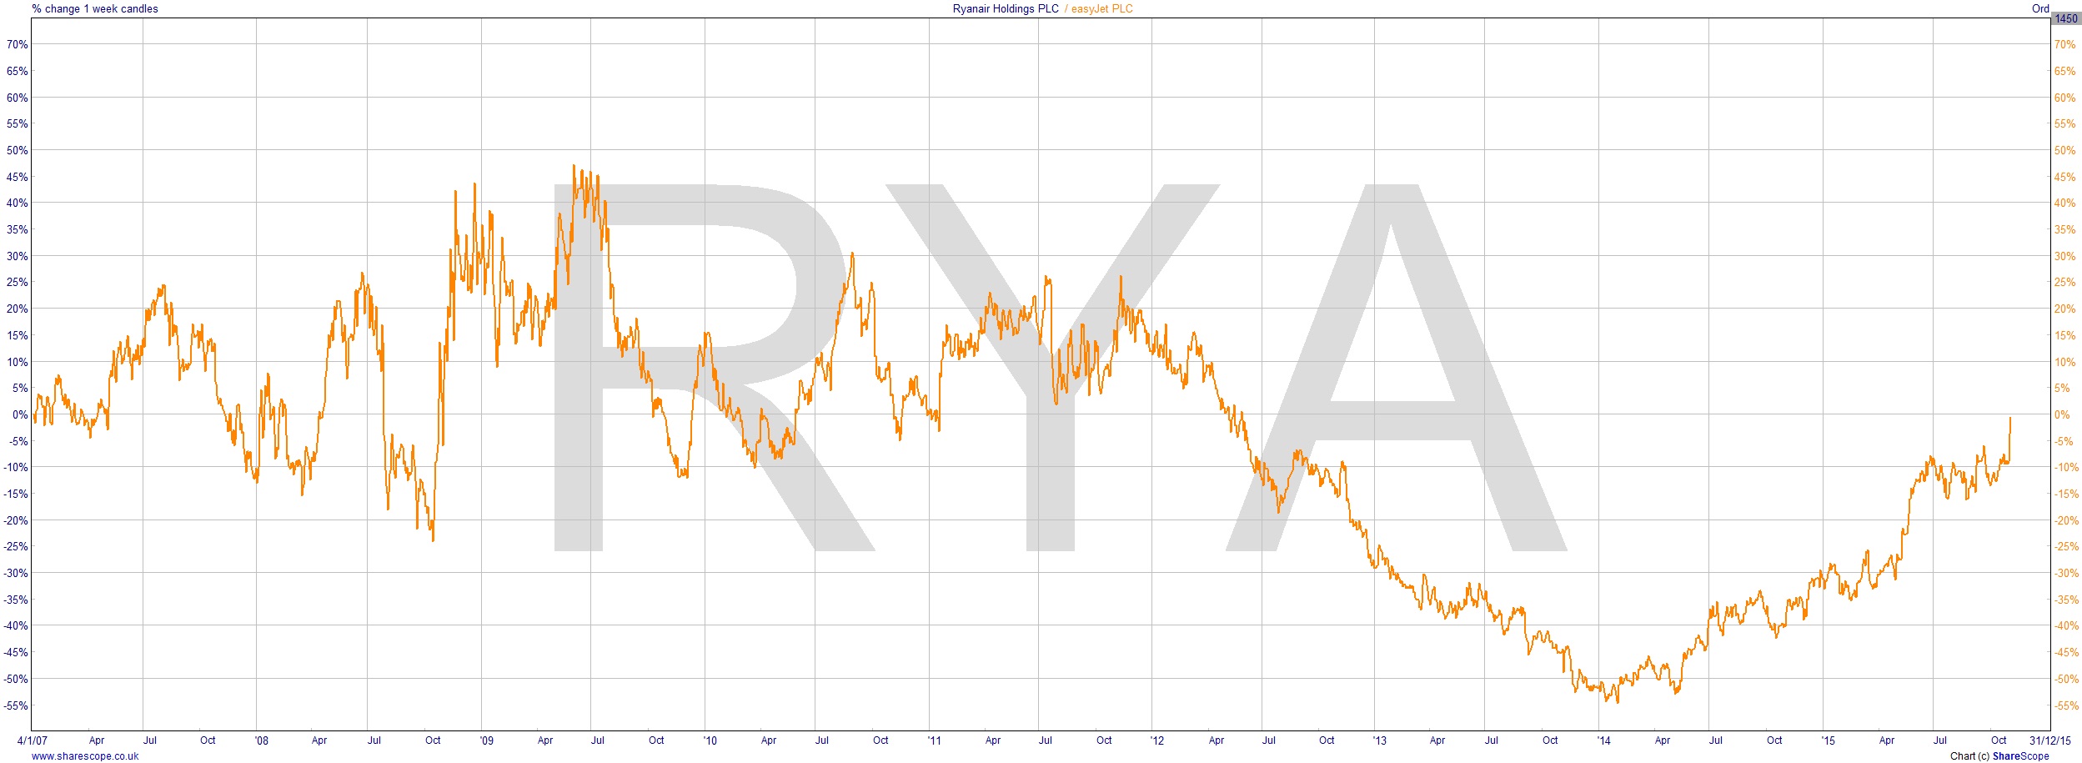Click the 50% label on right axis
This screenshot has height=763, width=2082.
point(2064,150)
